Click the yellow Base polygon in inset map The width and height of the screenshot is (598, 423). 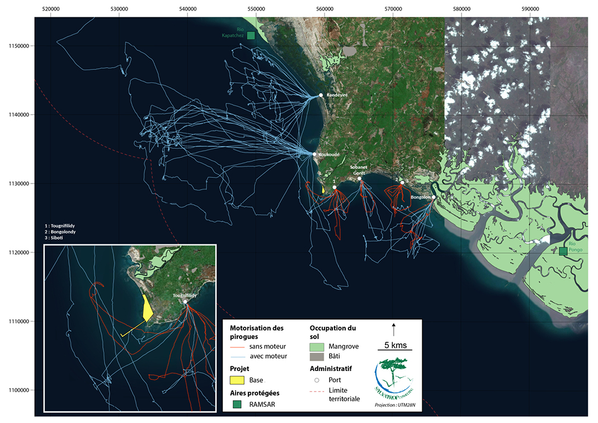click(x=147, y=309)
